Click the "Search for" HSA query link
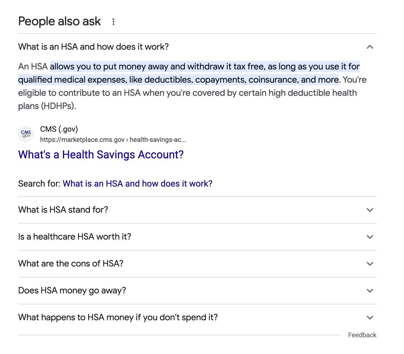 [137, 184]
